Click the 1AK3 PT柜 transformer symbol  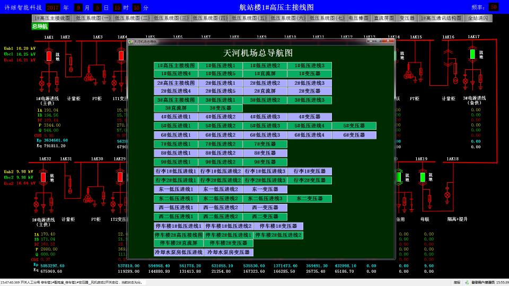[x=89, y=77]
